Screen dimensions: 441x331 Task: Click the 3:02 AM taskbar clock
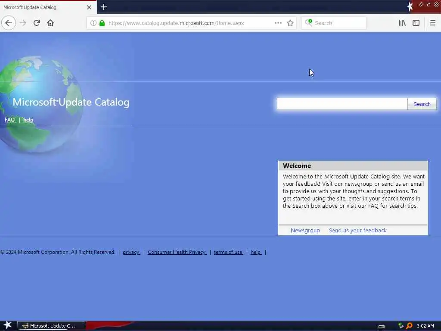pos(425,326)
